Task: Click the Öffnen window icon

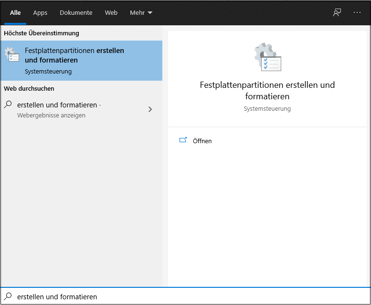Action: [183, 140]
